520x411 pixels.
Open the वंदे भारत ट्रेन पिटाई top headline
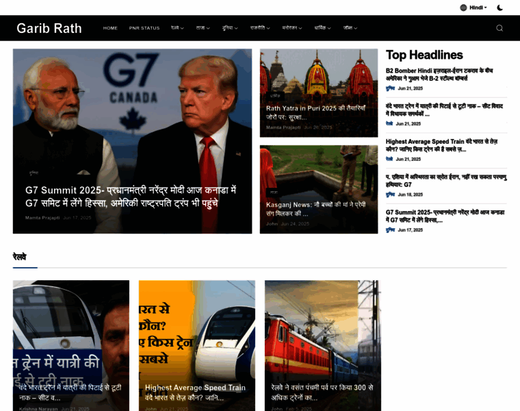pyautogui.click(x=444, y=110)
